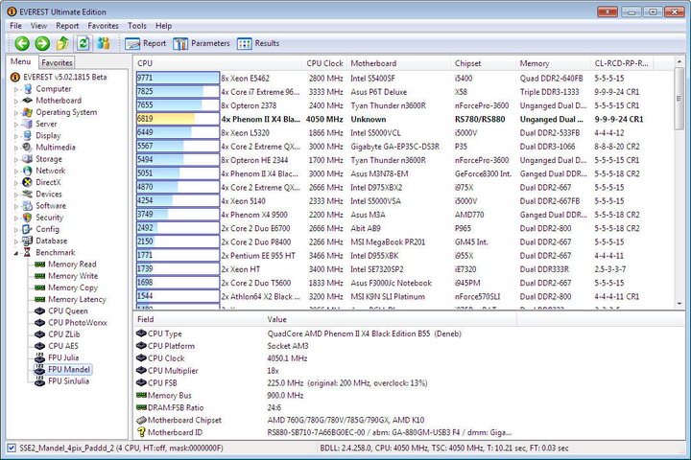The height and width of the screenshot is (460, 691).
Task: Click the results list scroll-down arrow
Action: pyautogui.click(x=679, y=303)
